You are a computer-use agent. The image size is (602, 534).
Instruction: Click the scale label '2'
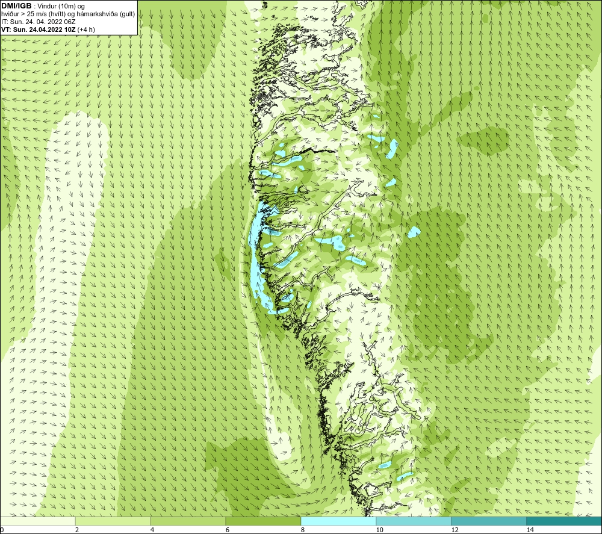(77, 530)
